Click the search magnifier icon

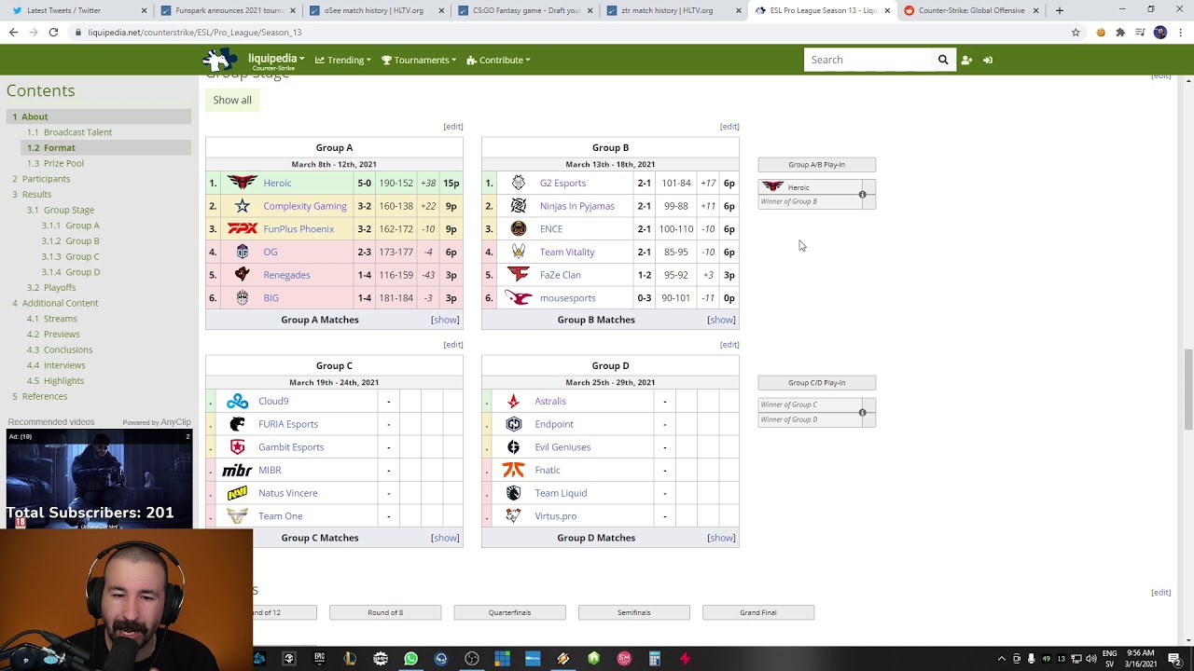click(x=943, y=60)
